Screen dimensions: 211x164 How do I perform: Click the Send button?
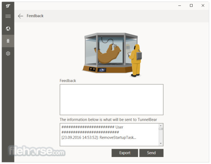point(151,153)
